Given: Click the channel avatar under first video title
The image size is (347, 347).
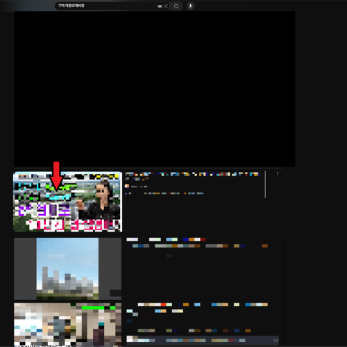Looking at the screenshot, I should [127, 186].
